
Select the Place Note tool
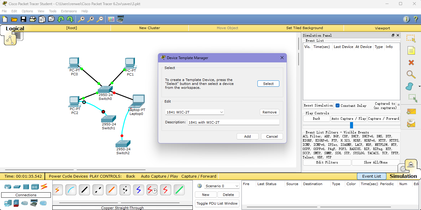pos(411,50)
